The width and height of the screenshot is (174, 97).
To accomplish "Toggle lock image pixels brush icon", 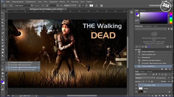I will click(x=146, y=81).
